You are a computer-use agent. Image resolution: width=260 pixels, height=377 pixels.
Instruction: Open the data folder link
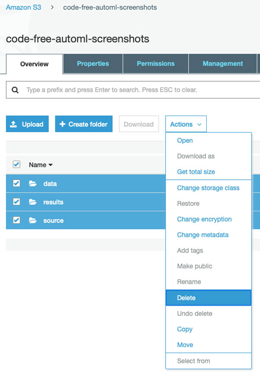click(50, 184)
